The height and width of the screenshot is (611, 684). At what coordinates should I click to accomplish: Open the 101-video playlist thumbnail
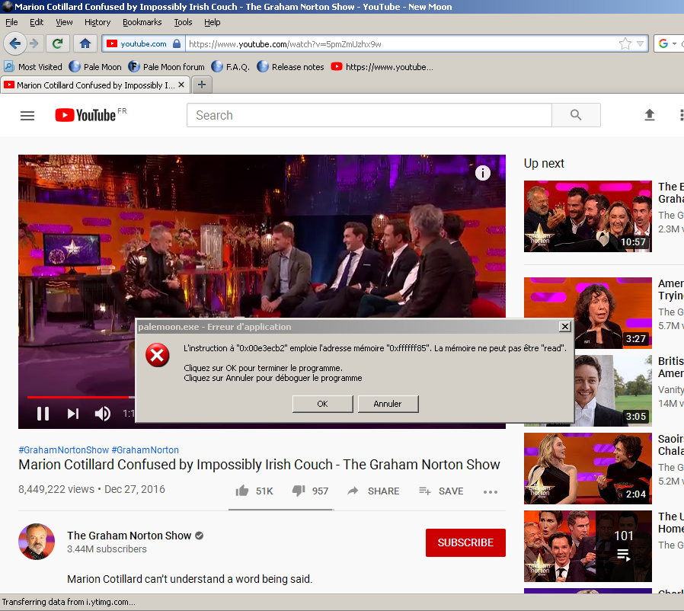pos(587,546)
